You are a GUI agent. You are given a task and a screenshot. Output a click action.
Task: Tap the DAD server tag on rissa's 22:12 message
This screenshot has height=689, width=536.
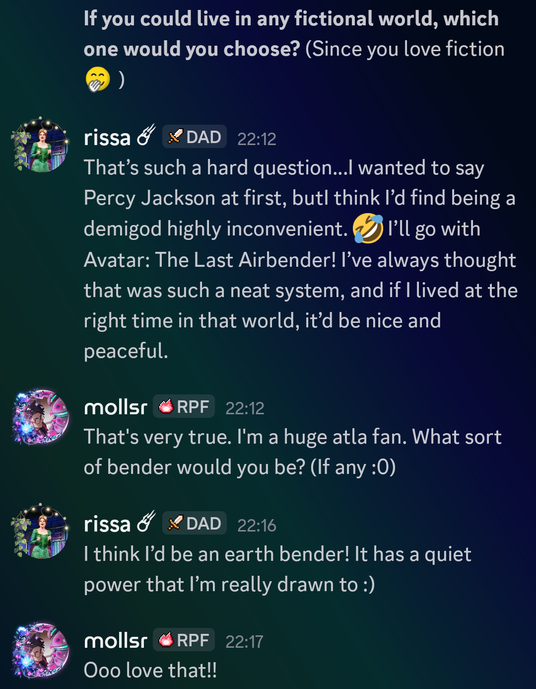(195, 137)
